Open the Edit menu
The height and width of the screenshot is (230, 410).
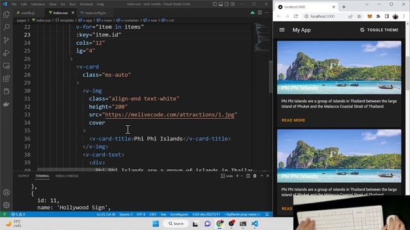click(24, 4)
